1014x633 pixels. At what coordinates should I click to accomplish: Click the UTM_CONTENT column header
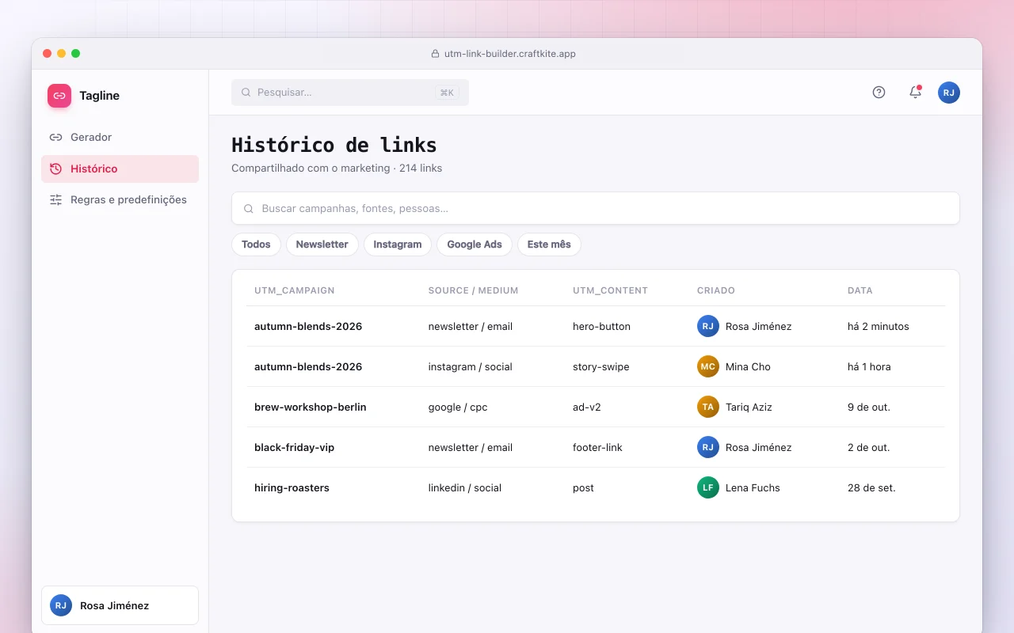pos(610,290)
